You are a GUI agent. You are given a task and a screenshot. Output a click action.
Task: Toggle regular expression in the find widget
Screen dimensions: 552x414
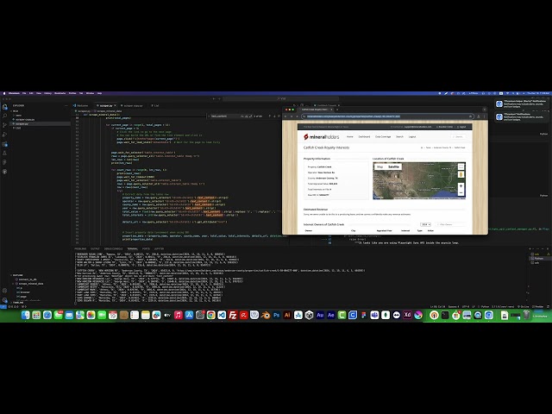click(251, 116)
